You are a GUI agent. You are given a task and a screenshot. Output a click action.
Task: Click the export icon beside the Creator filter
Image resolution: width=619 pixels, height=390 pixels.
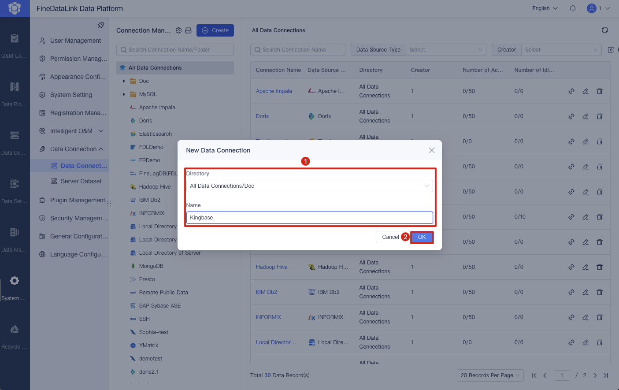point(610,50)
